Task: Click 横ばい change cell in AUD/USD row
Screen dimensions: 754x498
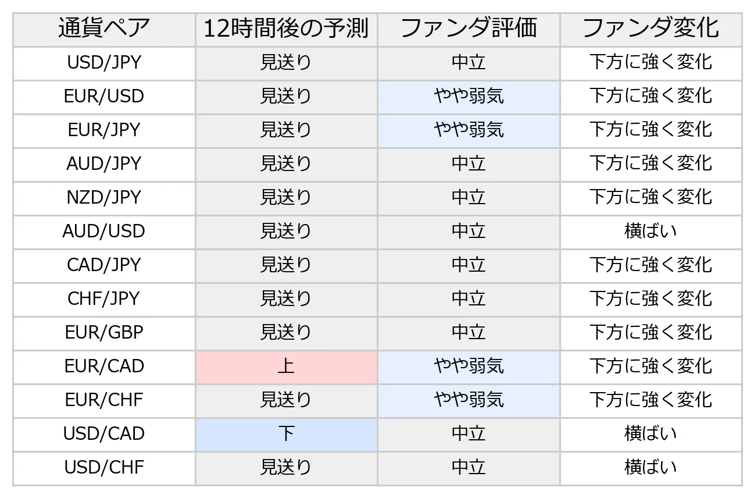Action: [x=651, y=232]
